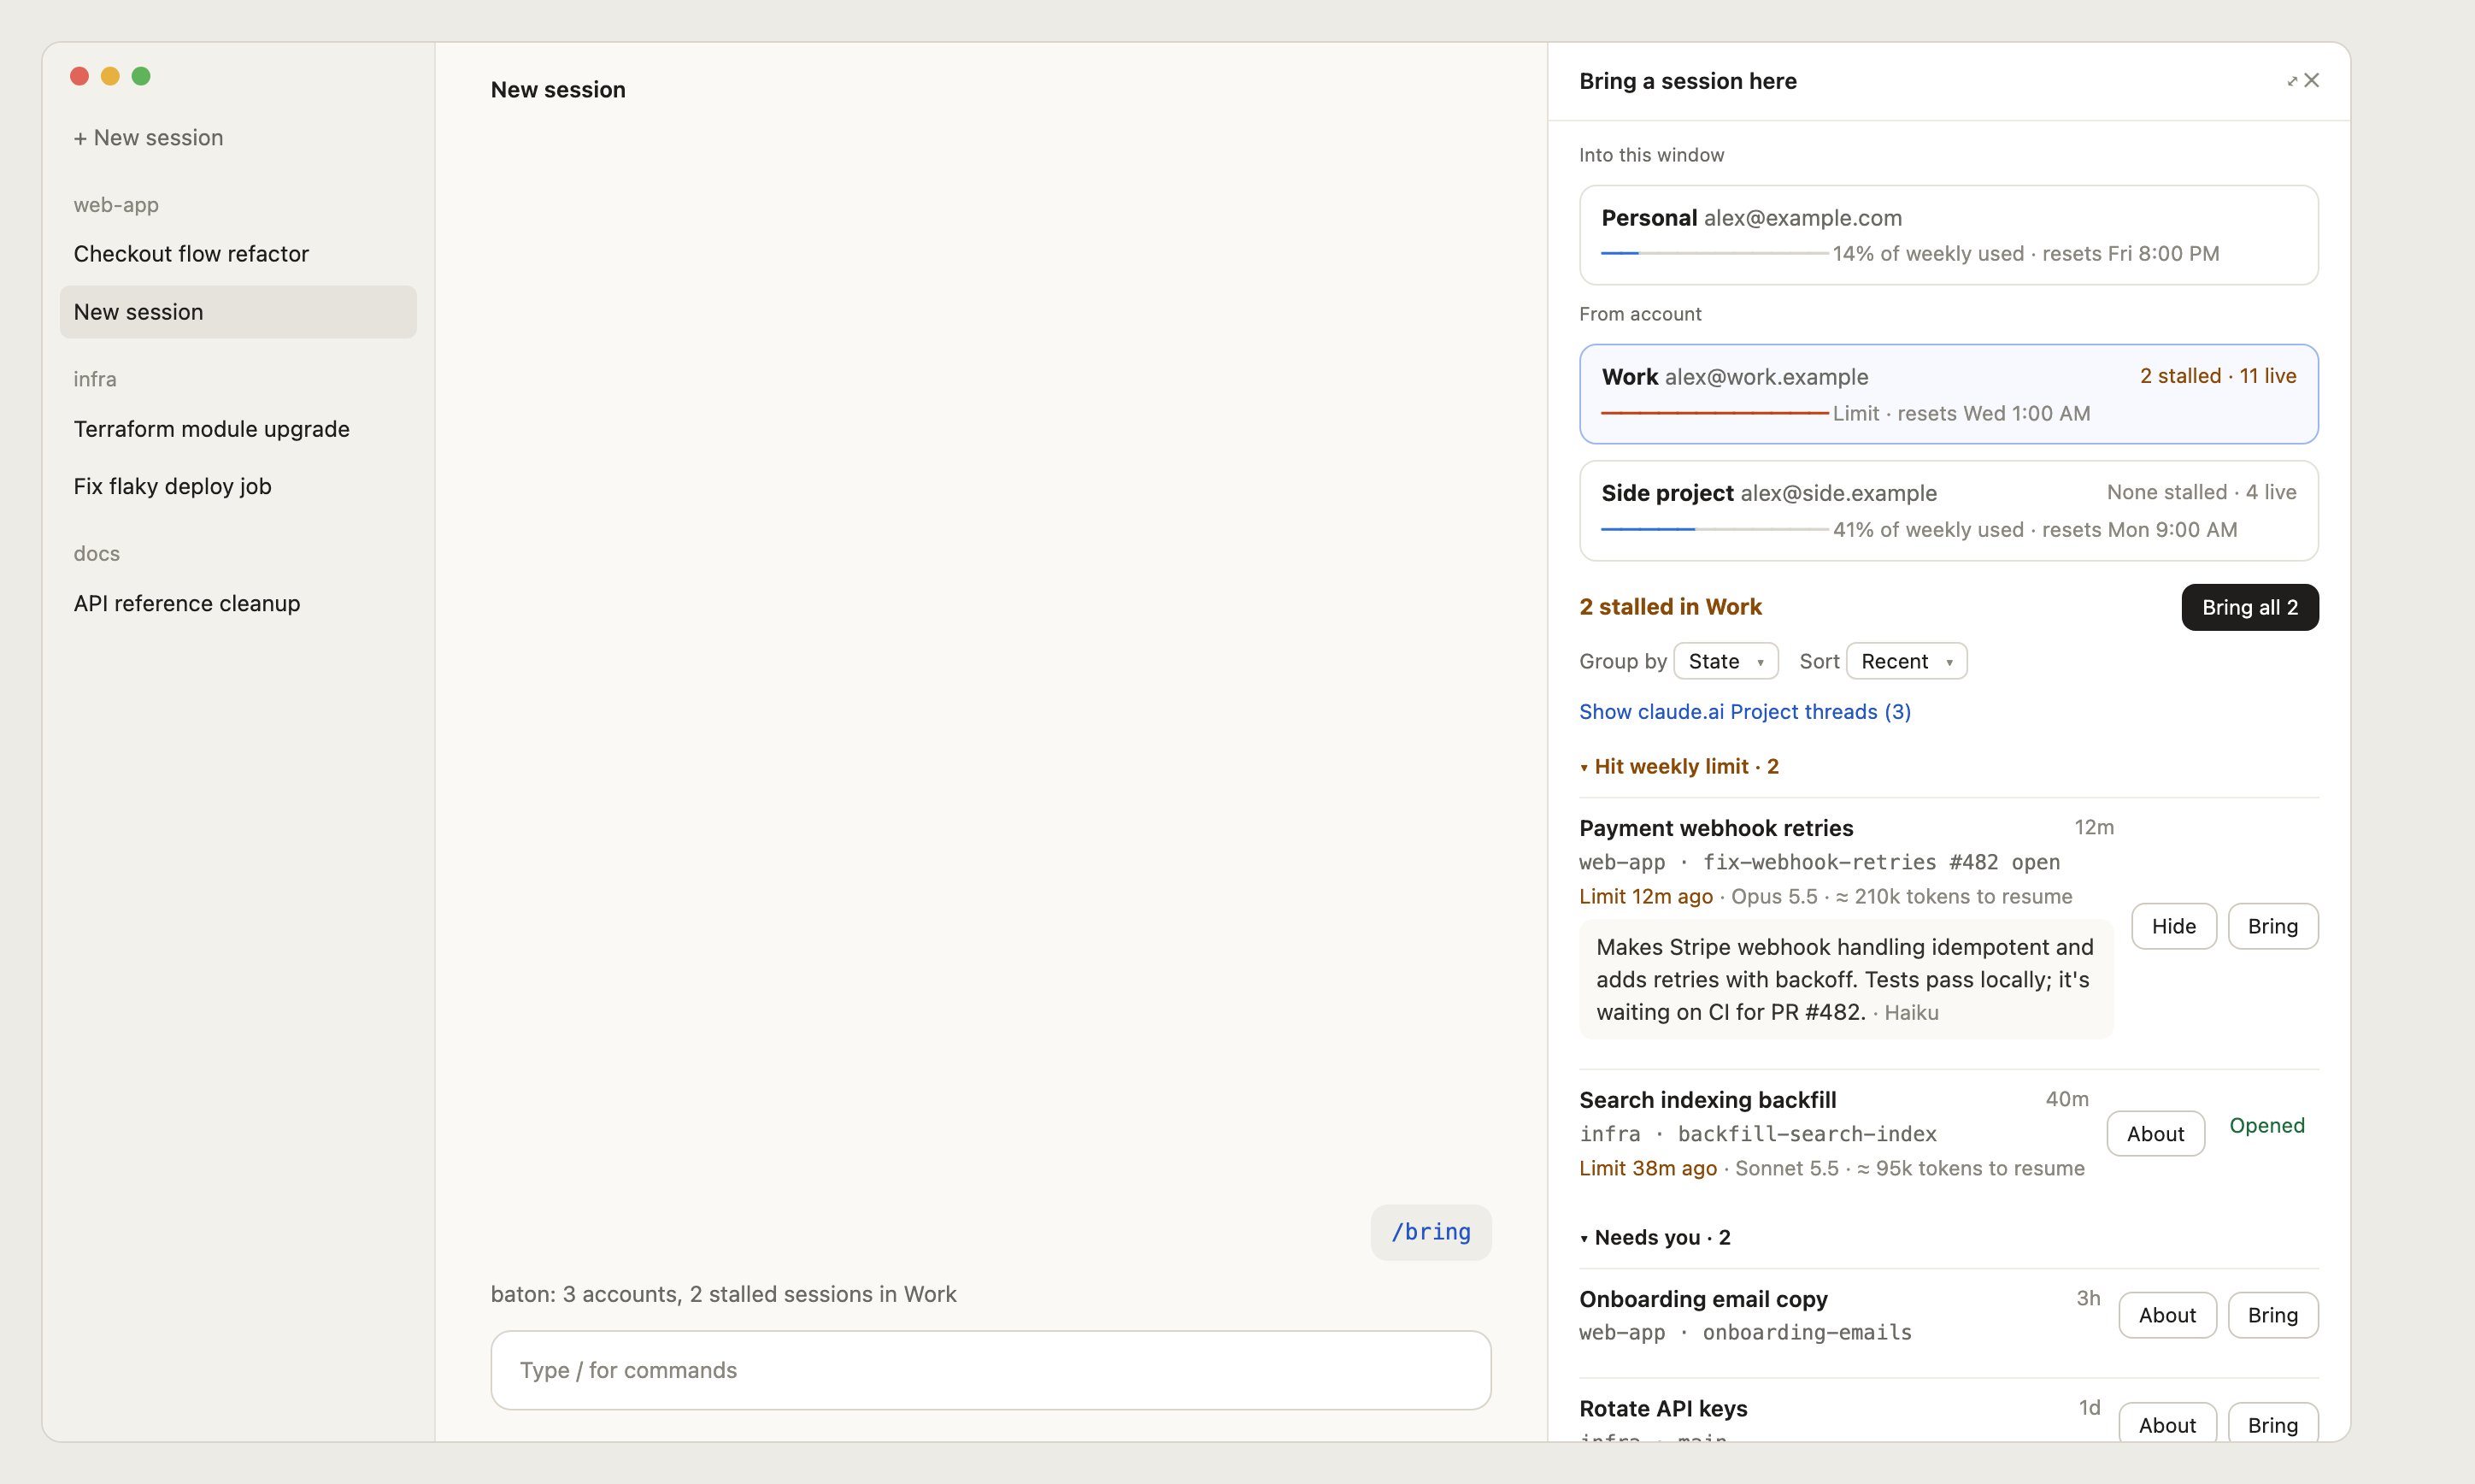Click About for Search indexing backfill
Screen dimensions: 2475x1484
(2156, 1134)
